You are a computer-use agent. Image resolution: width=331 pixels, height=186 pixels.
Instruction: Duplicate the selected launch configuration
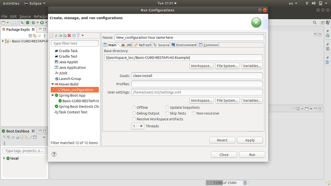coord(65,35)
